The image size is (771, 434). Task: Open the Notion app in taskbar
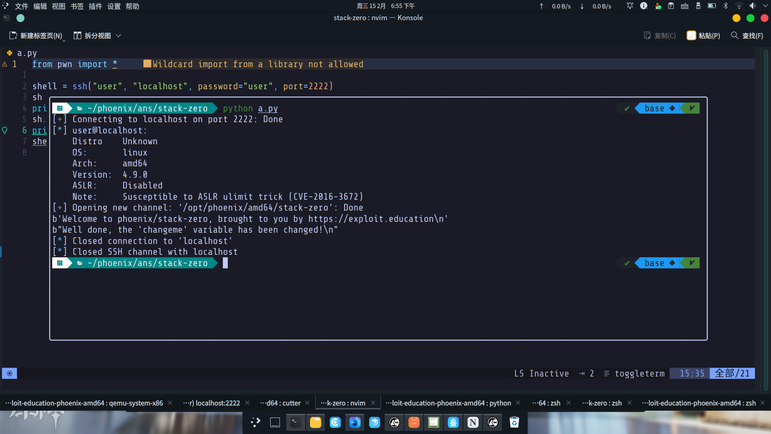point(473,422)
